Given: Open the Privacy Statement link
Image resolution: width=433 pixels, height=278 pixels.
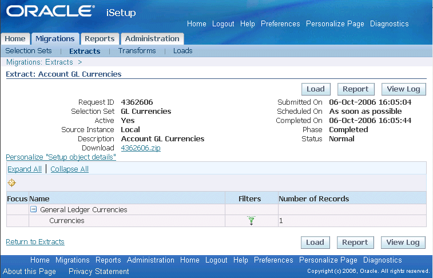Looking at the screenshot, I should tap(98, 271).
